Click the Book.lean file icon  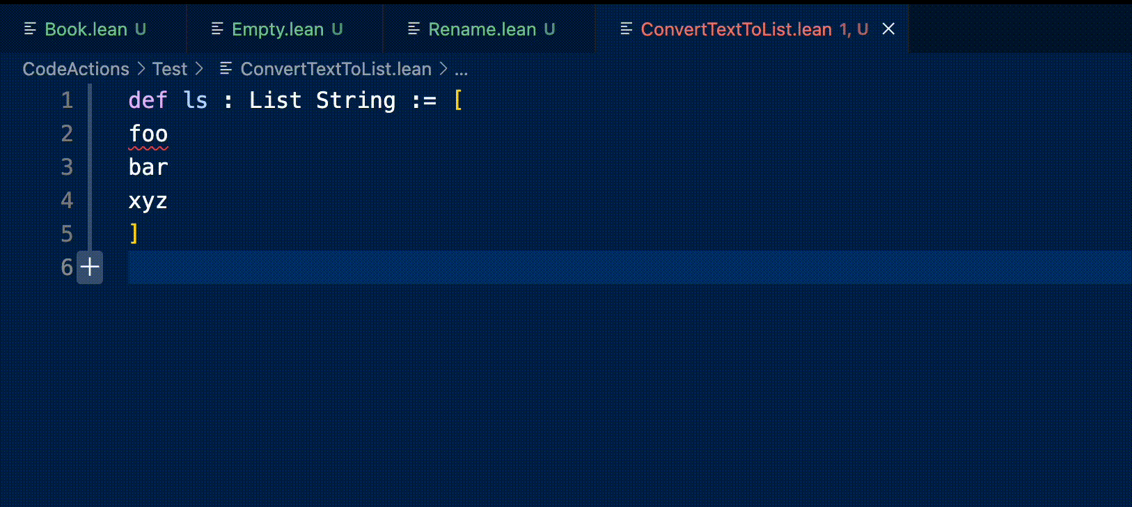pos(30,29)
